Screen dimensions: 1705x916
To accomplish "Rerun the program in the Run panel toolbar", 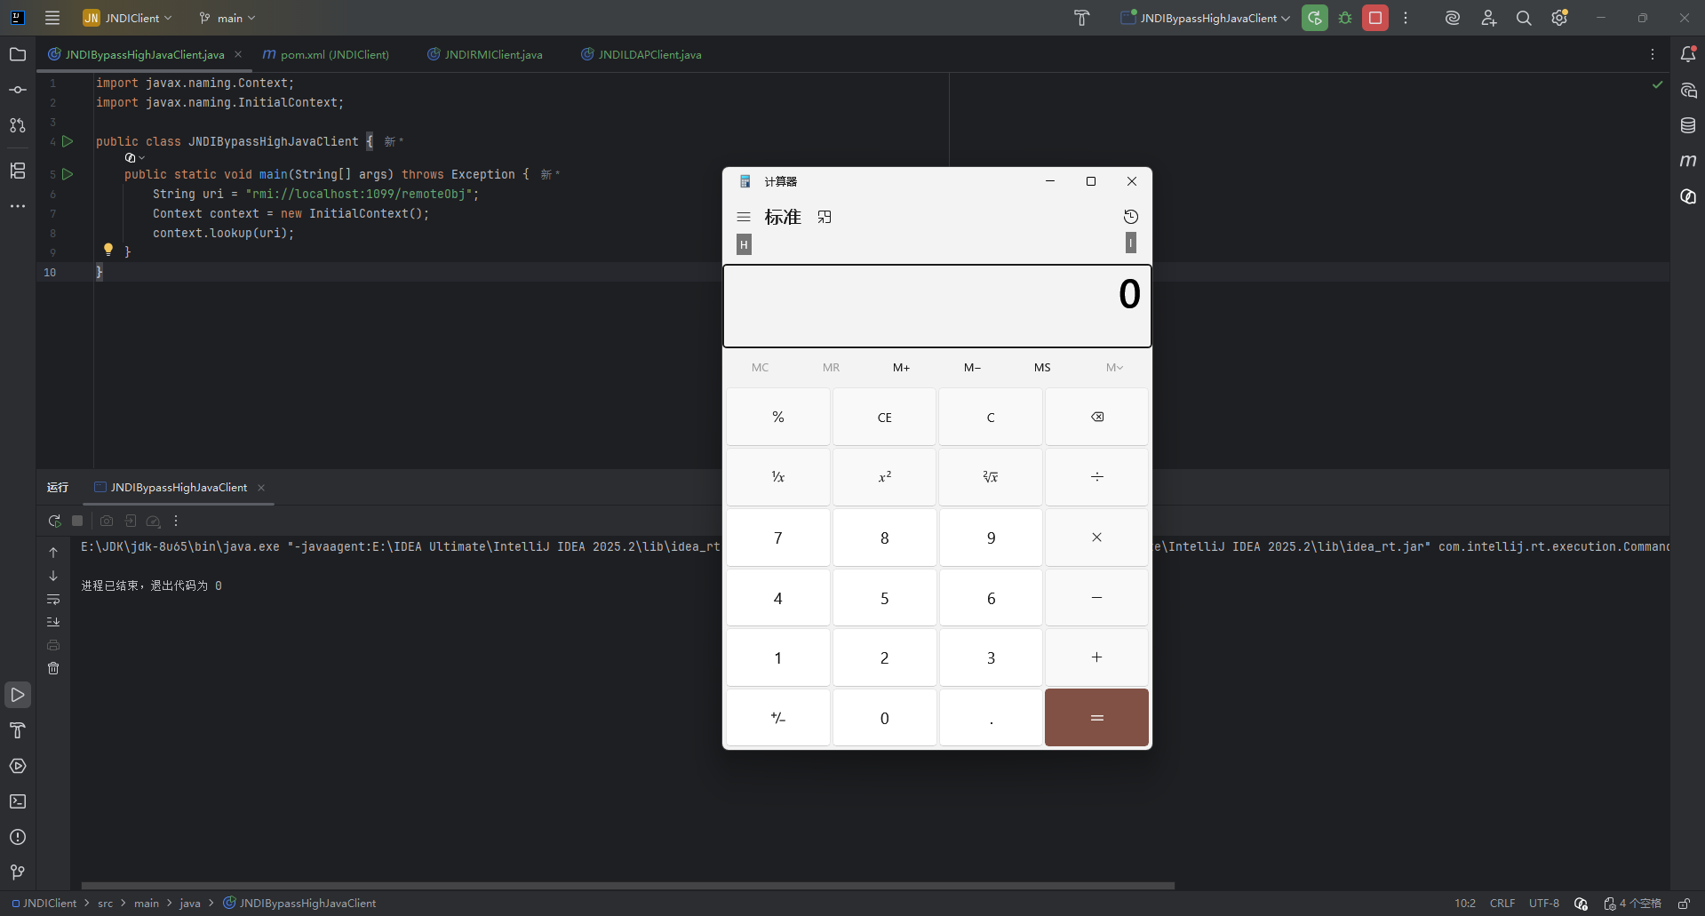I will 54,521.
